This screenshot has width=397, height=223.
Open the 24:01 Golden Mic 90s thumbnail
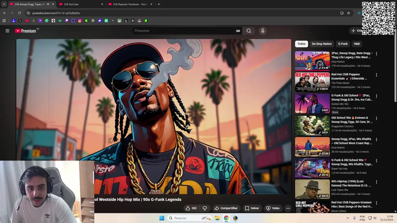312,103
